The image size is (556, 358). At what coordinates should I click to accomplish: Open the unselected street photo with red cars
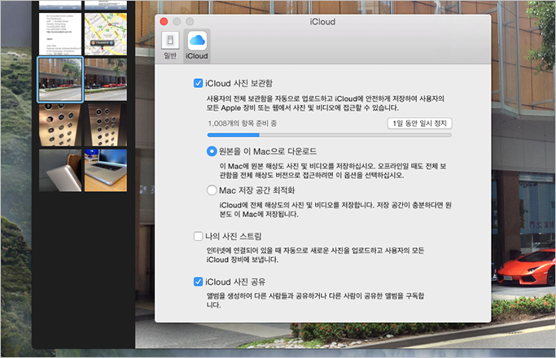coord(106,80)
